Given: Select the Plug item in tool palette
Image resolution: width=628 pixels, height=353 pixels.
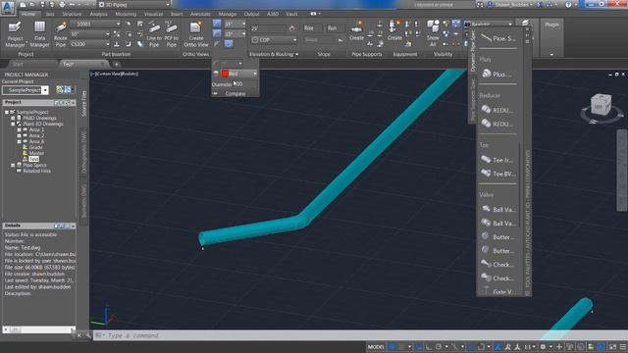Looking at the screenshot, I should [497, 75].
